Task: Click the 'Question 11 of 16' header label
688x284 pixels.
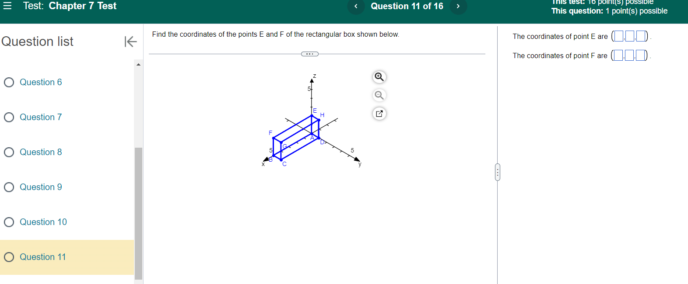Action: point(407,6)
